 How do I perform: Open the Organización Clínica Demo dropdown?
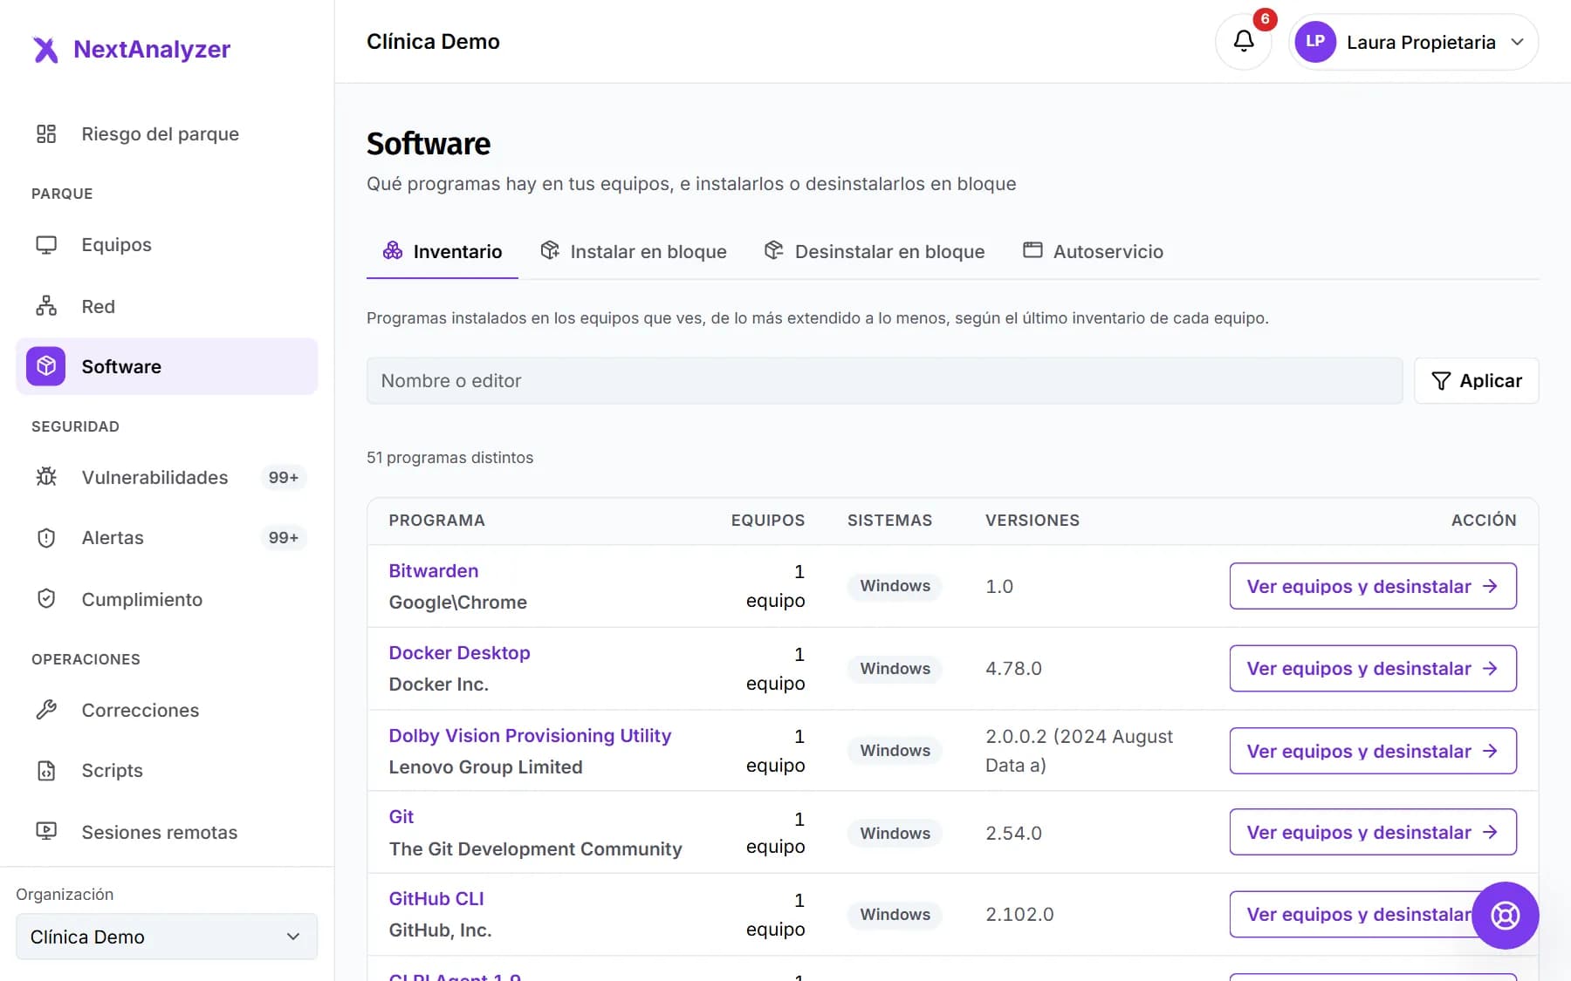coord(167,937)
